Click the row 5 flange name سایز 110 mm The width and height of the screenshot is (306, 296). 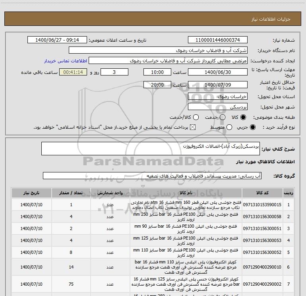coord(186,252)
